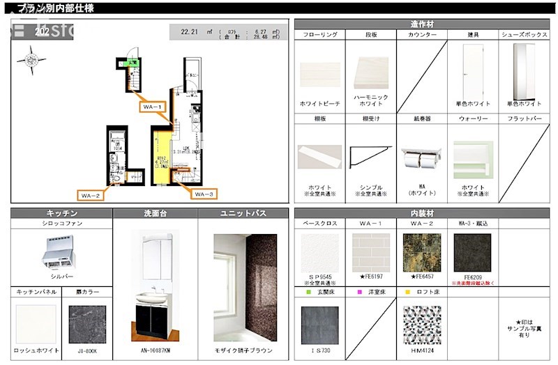Select the HM4124 geometric floor pattern swatch
This screenshot has width=558, height=365.
coord(421,325)
